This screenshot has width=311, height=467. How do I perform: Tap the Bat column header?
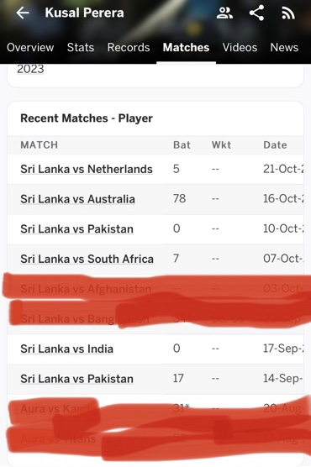[182, 145]
